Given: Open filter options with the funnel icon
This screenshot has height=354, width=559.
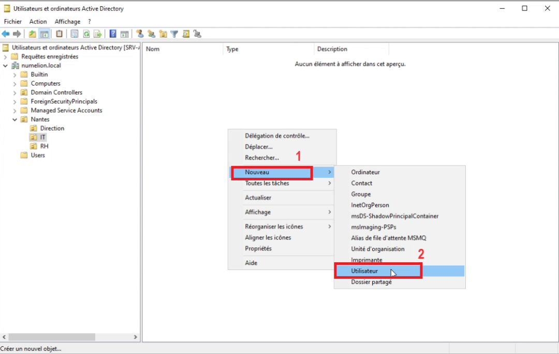Looking at the screenshot, I should coord(174,34).
